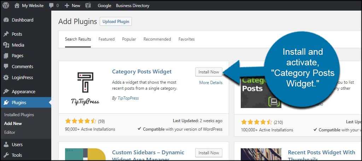Click the Tools wrench icon

coord(6,155)
